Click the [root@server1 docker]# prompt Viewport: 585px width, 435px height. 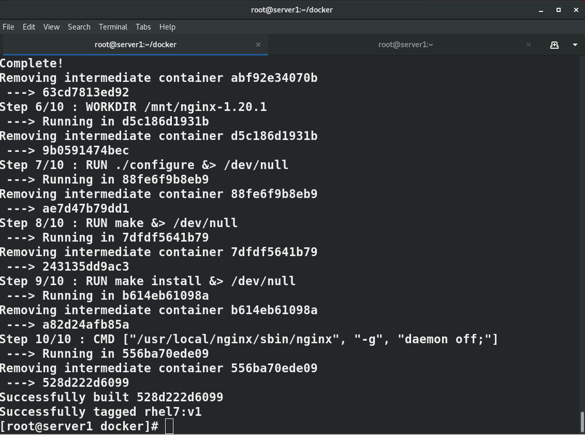pyautogui.click(x=79, y=426)
